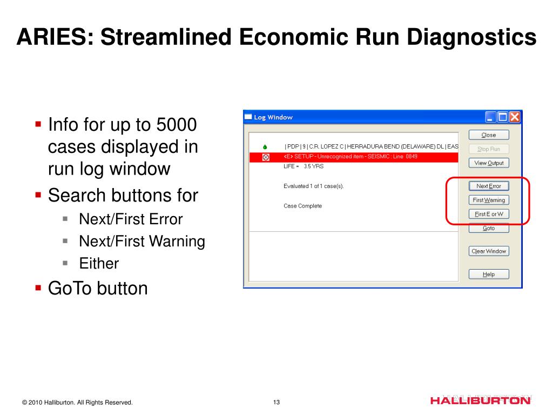Click the 'Next/First Warning' sub-bullet

pos(142,242)
